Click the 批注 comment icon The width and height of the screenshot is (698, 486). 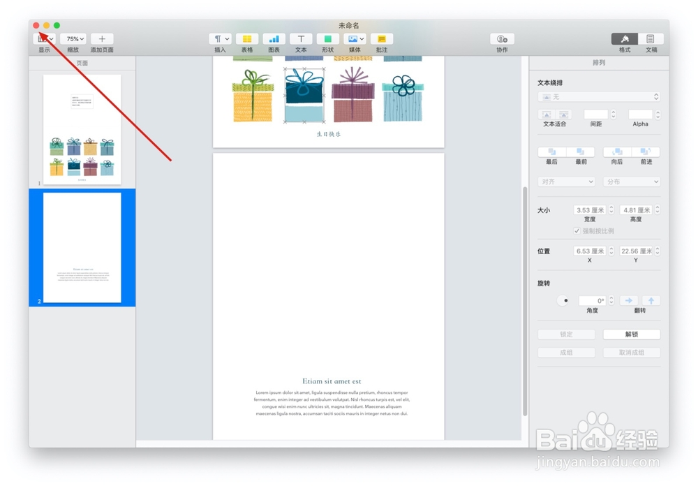pyautogui.click(x=382, y=39)
